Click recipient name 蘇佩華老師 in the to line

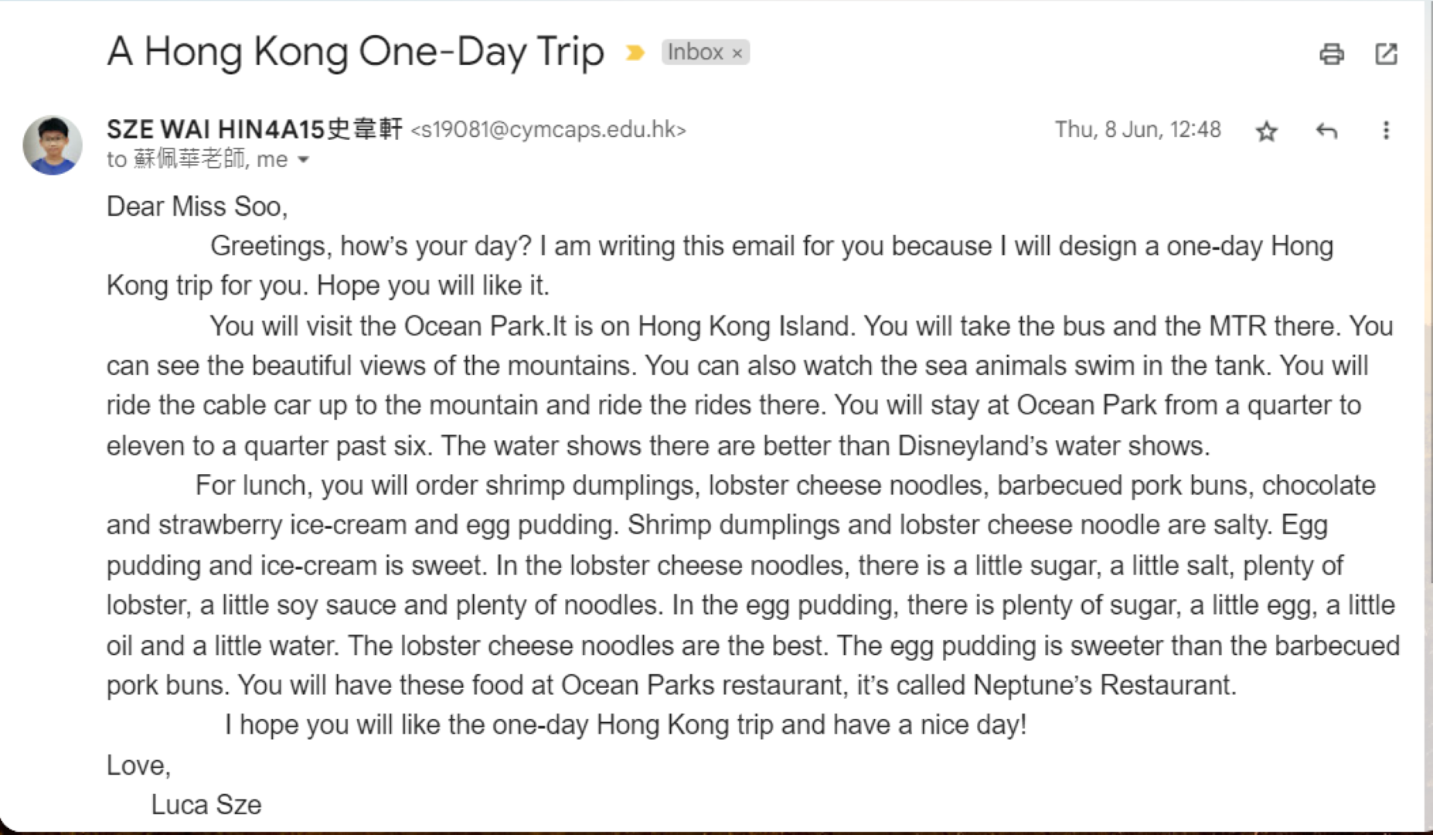(x=189, y=159)
